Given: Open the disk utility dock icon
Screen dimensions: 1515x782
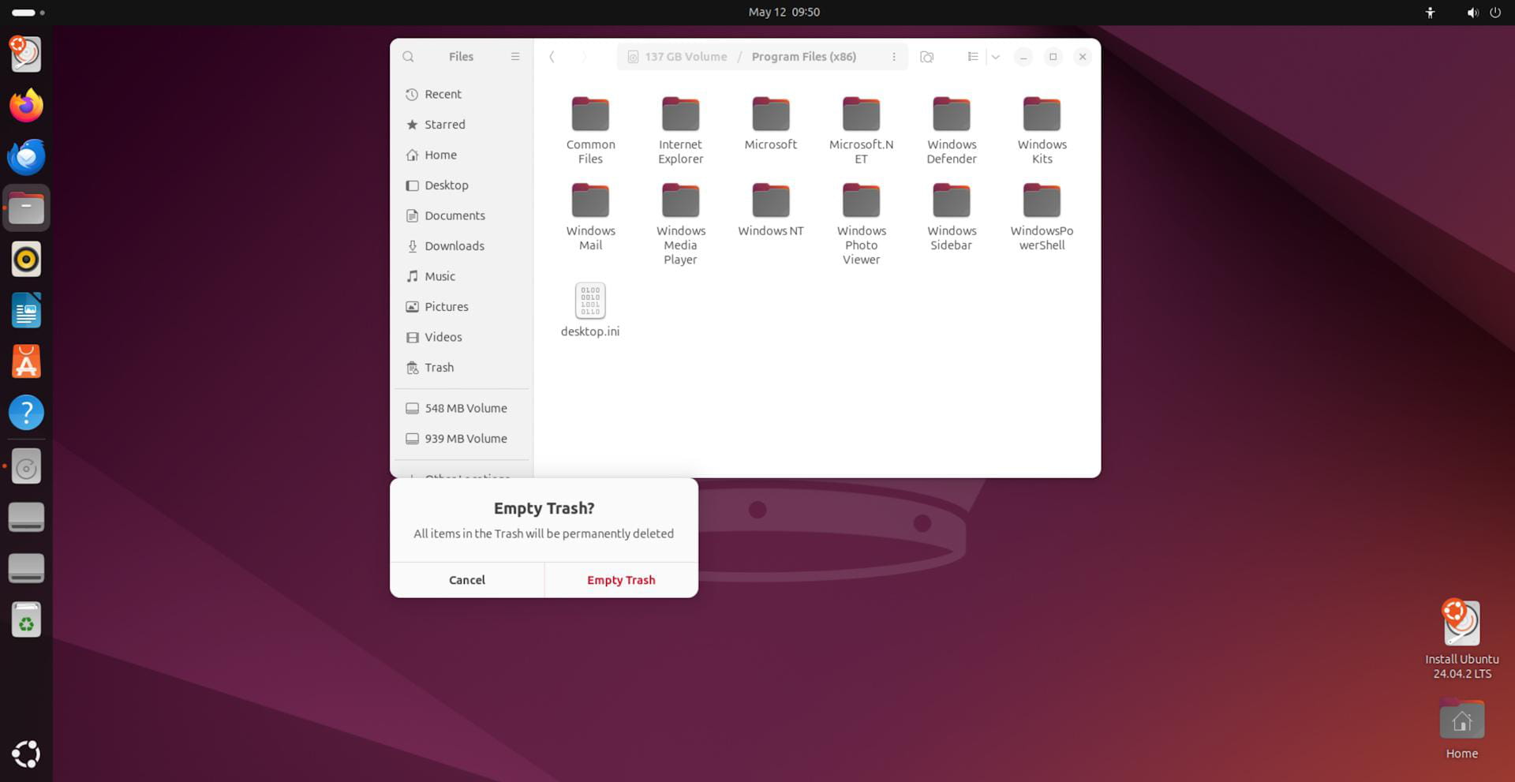Looking at the screenshot, I should [x=26, y=467].
